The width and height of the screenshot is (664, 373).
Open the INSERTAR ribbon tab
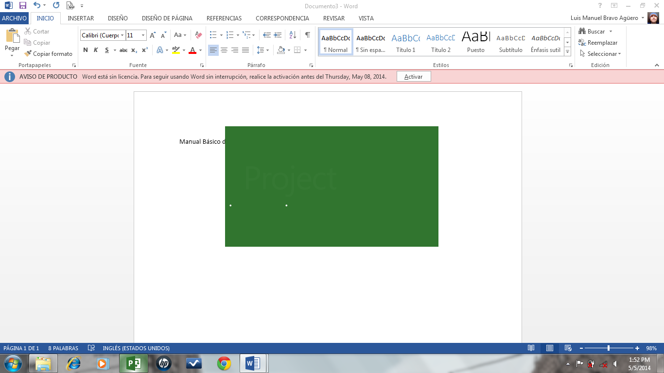point(81,18)
